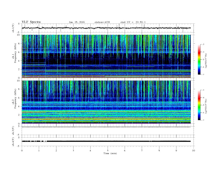Click the ch.1 voltage waveform trace panel
Image resolution: width=218 pixels, height=169 pixels.
pyautogui.click(x=108, y=28)
